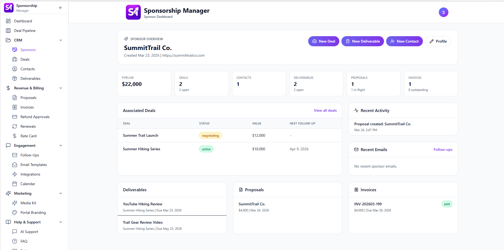Open the Summer Trail Launch deal row
This screenshot has height=250, width=504.
point(141,135)
